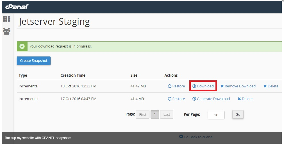Click the cPanel logo
The width and height of the screenshot is (284, 145).
coord(17,7)
